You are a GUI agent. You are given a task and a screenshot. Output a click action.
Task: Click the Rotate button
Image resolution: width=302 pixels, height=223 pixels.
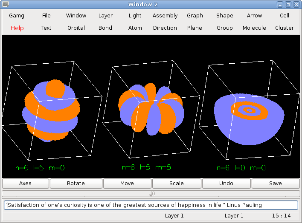76,183
